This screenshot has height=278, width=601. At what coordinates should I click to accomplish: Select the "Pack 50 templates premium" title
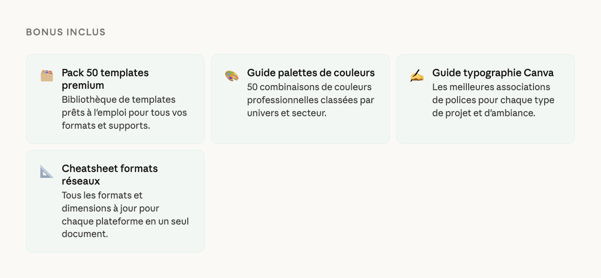(105, 79)
